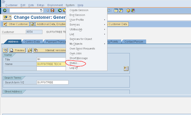Click the icon button right of the Name fields
Image resolution: width=191 pixels, height=115 pixels.
126,69
